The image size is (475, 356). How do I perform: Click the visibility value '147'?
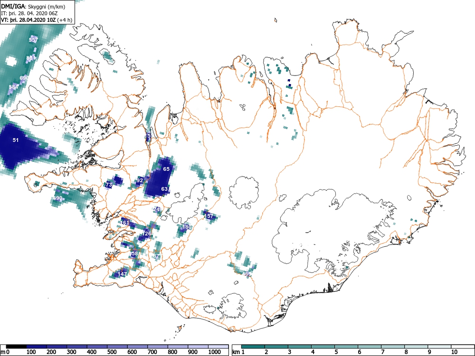[x=122, y=274]
